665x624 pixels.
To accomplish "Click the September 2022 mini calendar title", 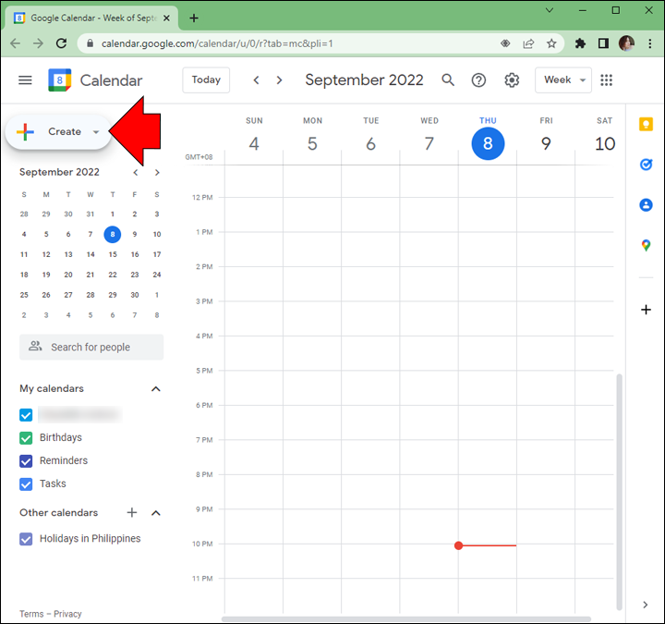I will tap(59, 172).
